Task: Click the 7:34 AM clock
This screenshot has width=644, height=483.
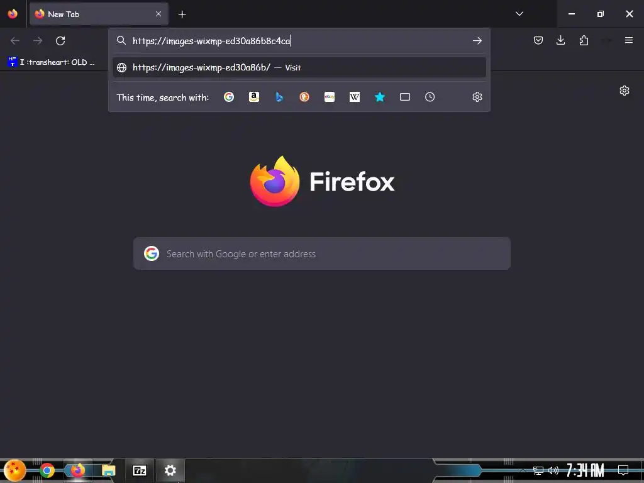Action: pos(586,470)
